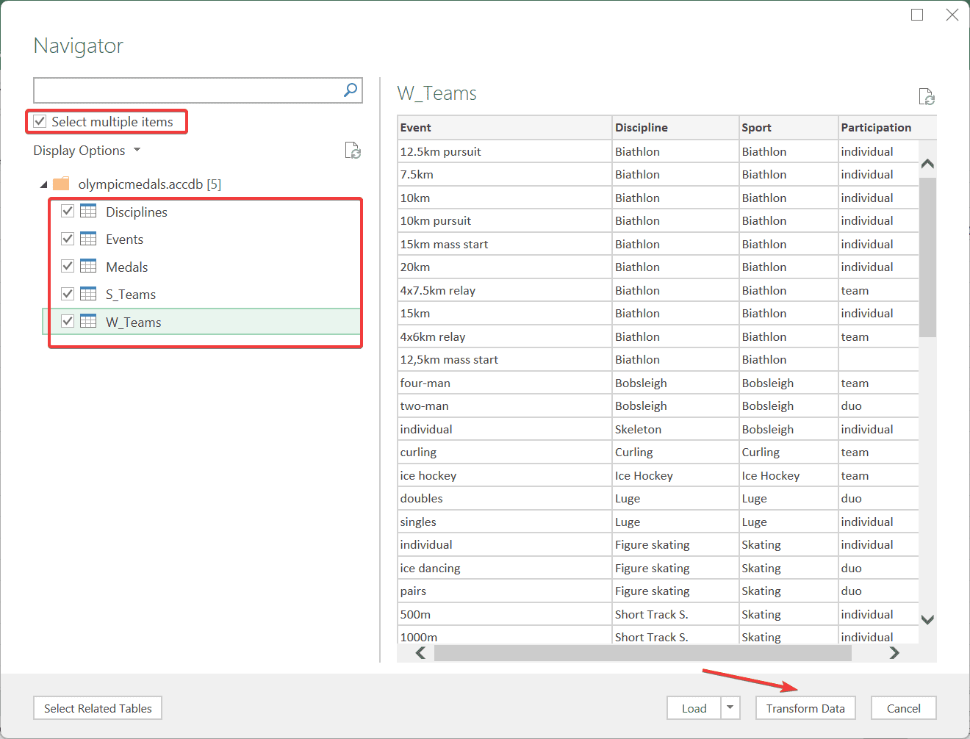Uncheck the W_Teams table checkbox
Viewport: 970px width, 739px height.
click(68, 321)
